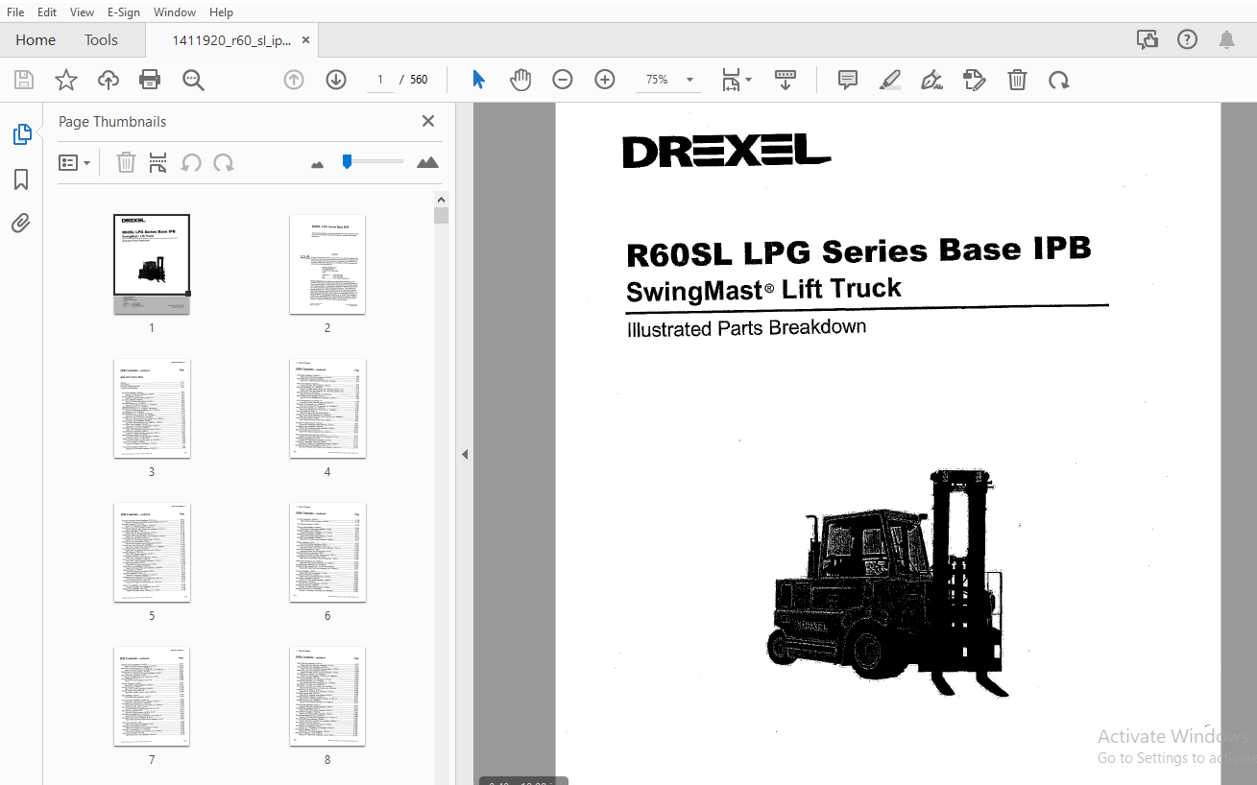Open the find text magnifier tool
The width and height of the screenshot is (1257, 785).
193,80
